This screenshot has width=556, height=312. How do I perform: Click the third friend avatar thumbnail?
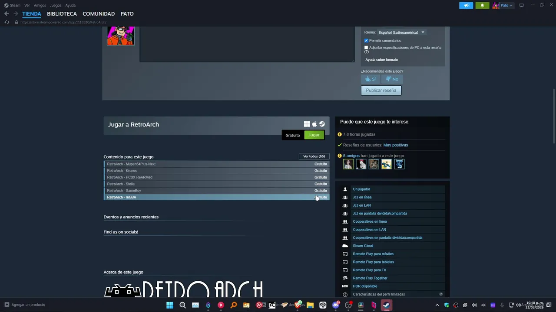click(x=374, y=164)
